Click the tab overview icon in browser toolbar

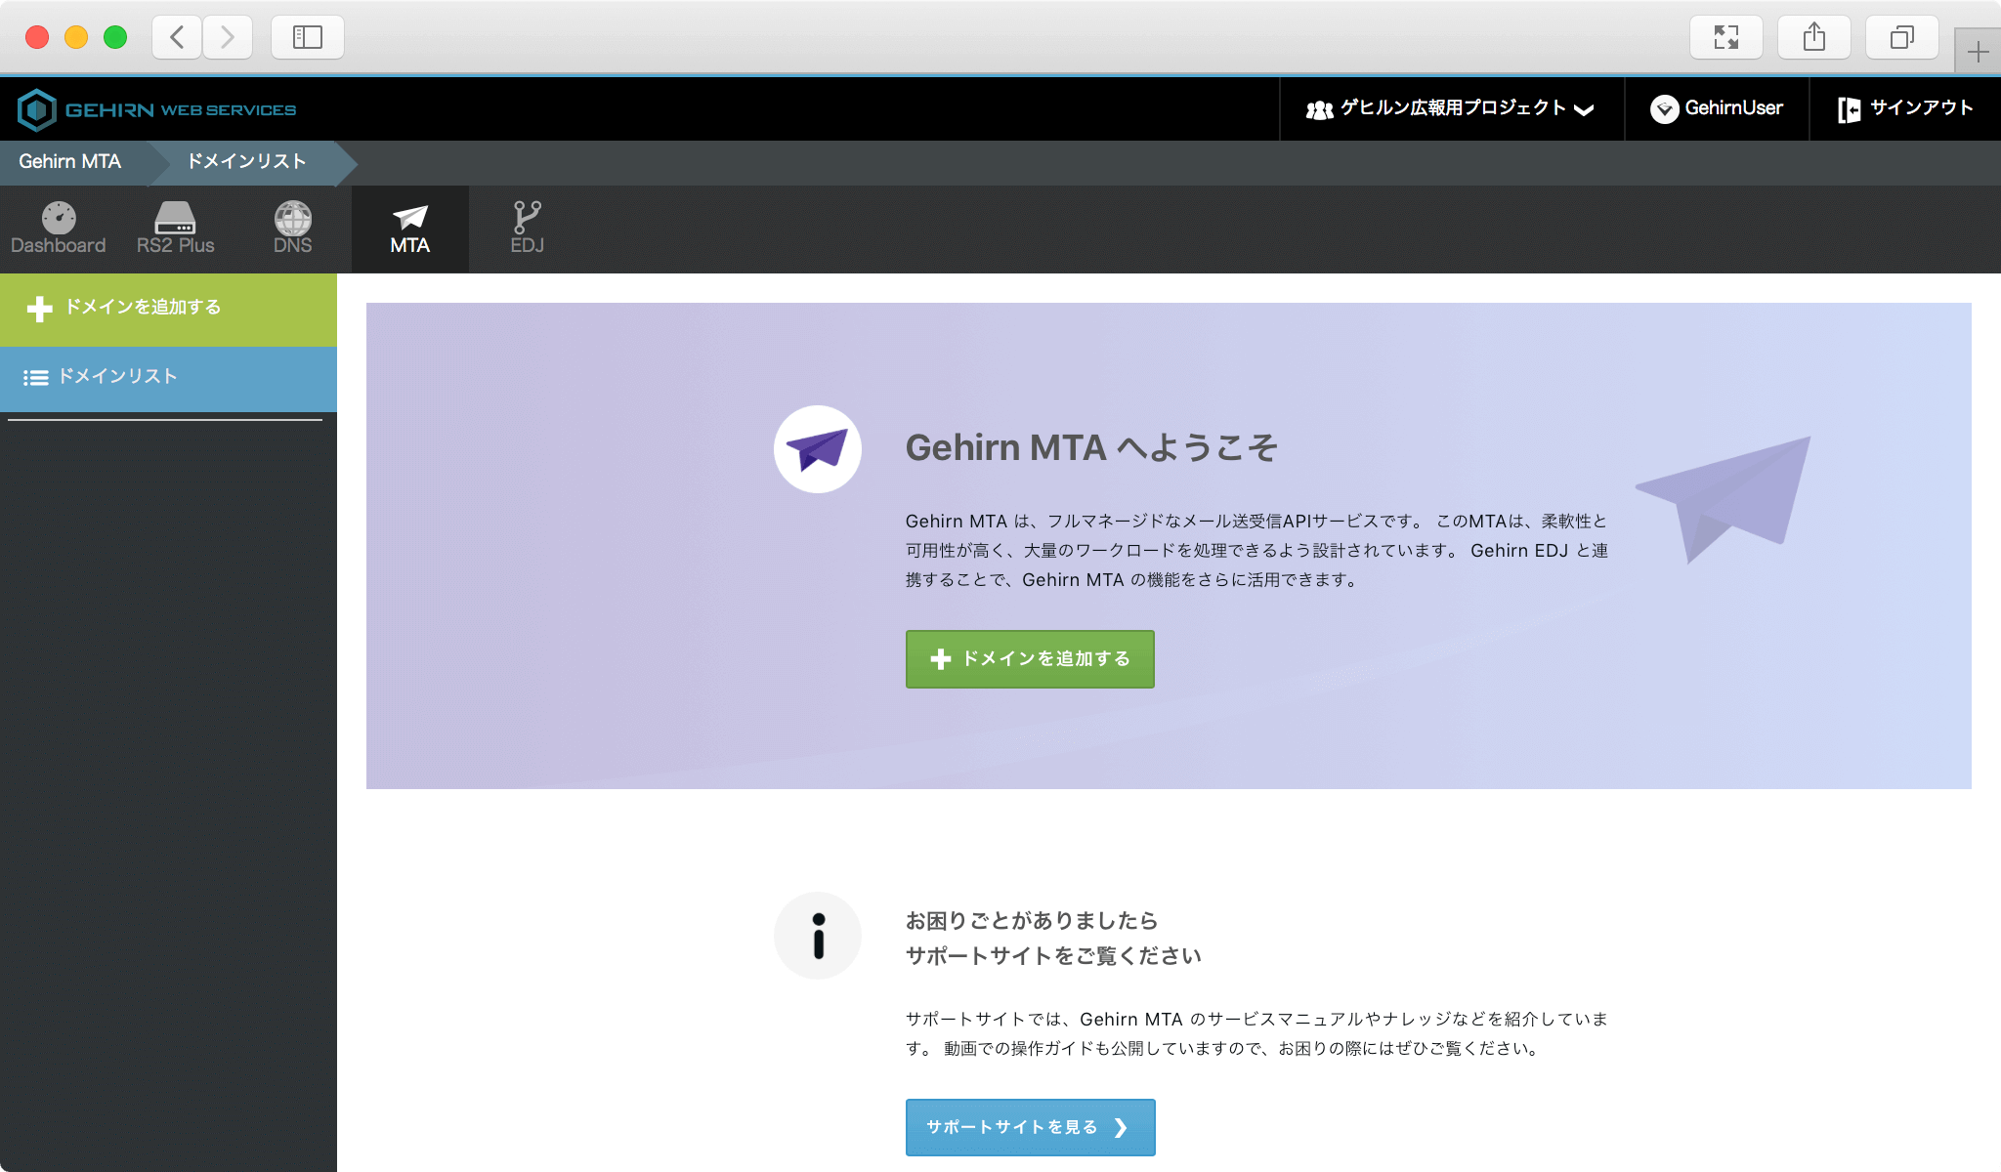[1900, 37]
